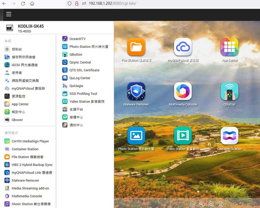Open Malware Remover desktop shortcut

[136, 91]
